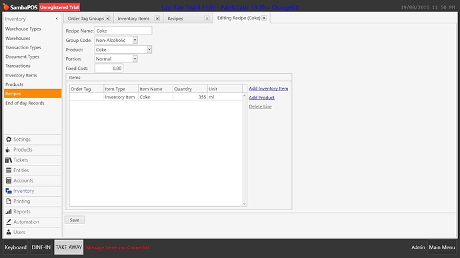This screenshot has height=258, width=460.
Task: Click the Unit column header
Action: [x=225, y=89]
